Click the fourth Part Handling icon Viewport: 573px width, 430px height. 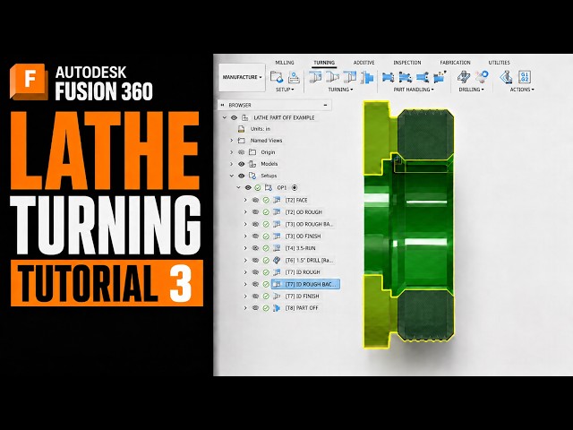click(x=440, y=77)
